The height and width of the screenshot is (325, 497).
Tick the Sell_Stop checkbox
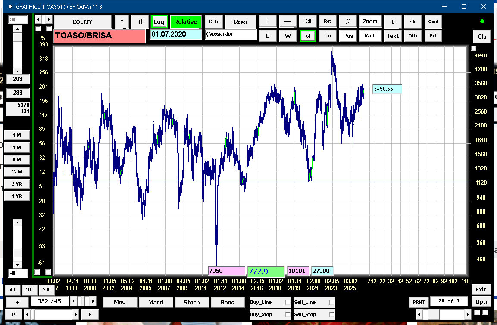(x=331, y=314)
